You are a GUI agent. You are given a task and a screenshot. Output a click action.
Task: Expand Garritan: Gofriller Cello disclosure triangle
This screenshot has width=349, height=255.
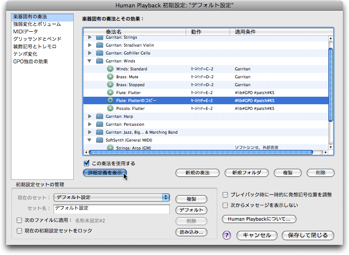[90, 53]
